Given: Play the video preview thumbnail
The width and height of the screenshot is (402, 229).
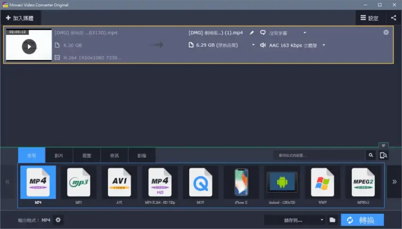Looking at the screenshot, I should (x=29, y=47).
